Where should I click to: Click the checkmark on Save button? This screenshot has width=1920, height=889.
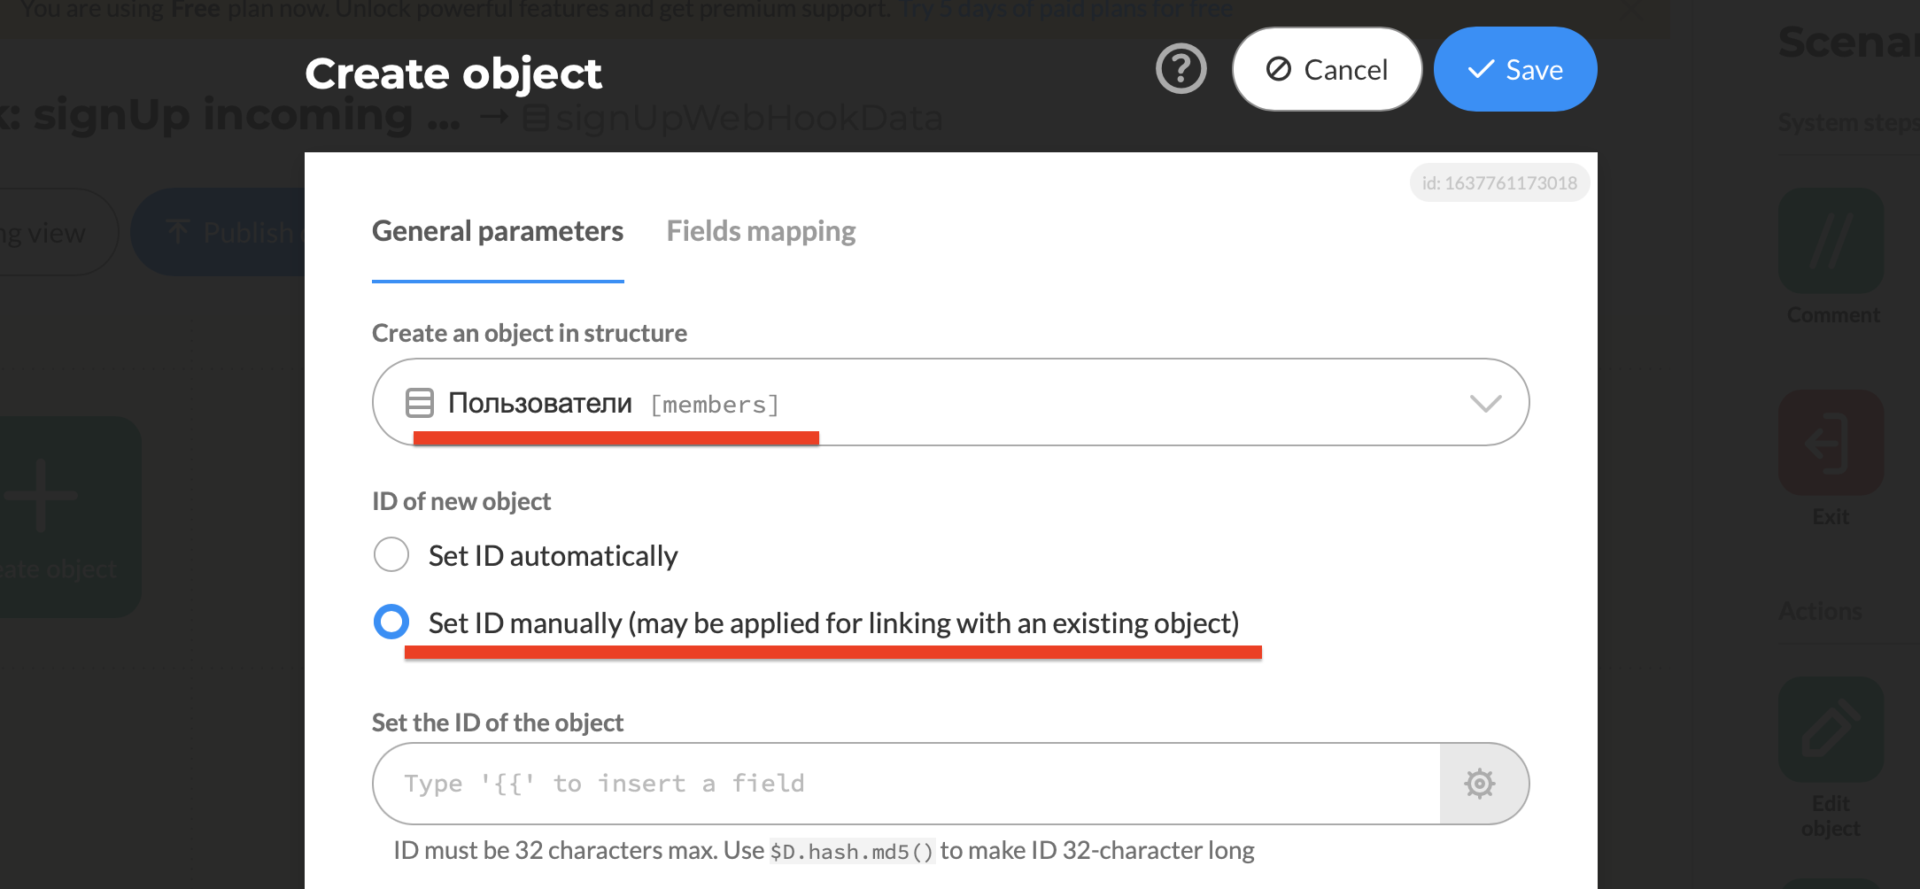(1481, 70)
